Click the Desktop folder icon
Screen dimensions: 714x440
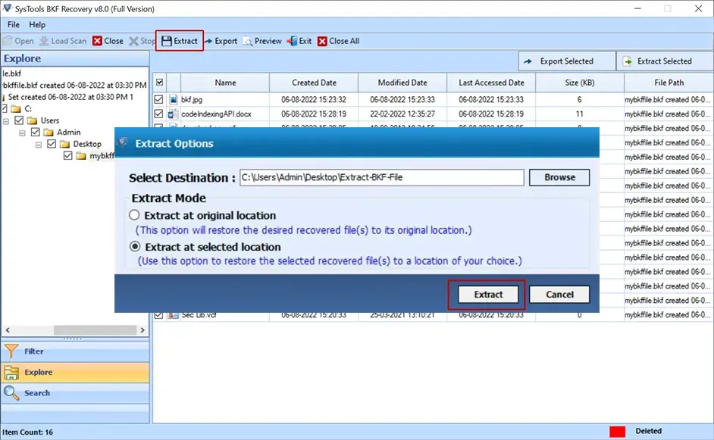[64, 144]
